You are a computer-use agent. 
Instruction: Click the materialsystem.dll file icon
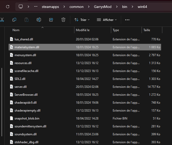coord(12,47)
